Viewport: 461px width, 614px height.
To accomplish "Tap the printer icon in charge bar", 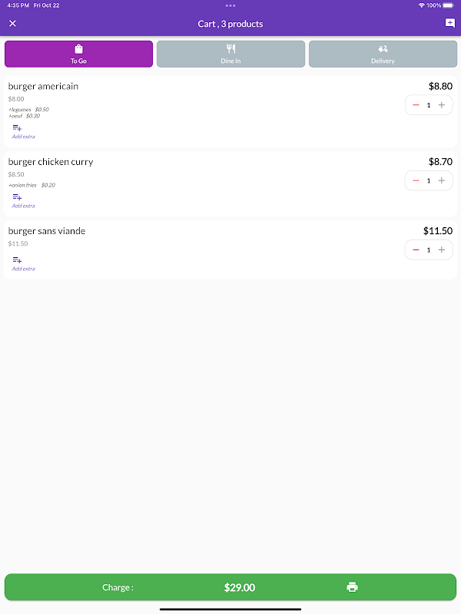I will point(352,587).
